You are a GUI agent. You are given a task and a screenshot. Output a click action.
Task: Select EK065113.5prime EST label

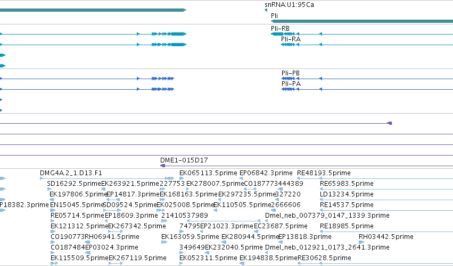coord(208,173)
